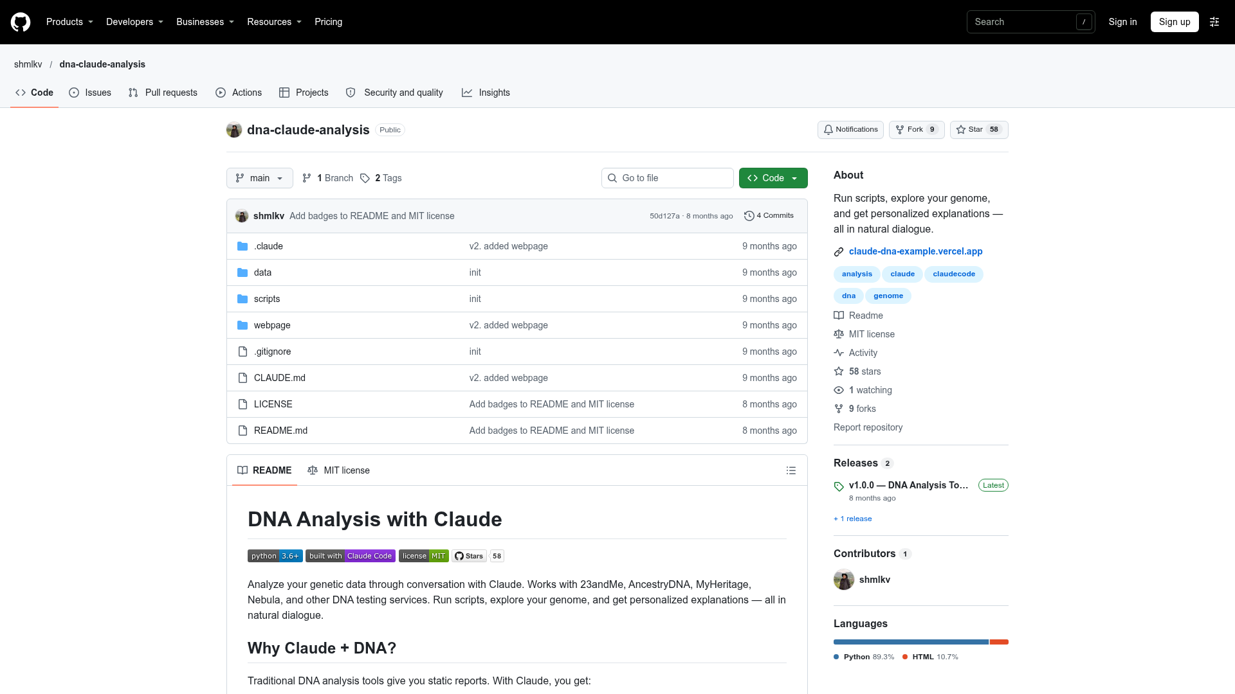Open the built with Claude Code badge
1235x694 pixels.
click(351, 556)
